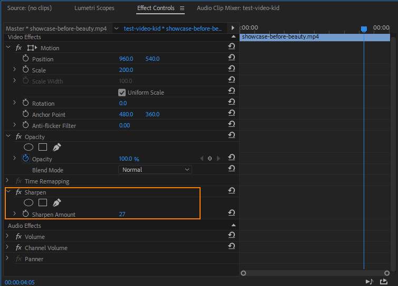
Task: Create ellipse mask under Opacity
Action: coord(29,147)
